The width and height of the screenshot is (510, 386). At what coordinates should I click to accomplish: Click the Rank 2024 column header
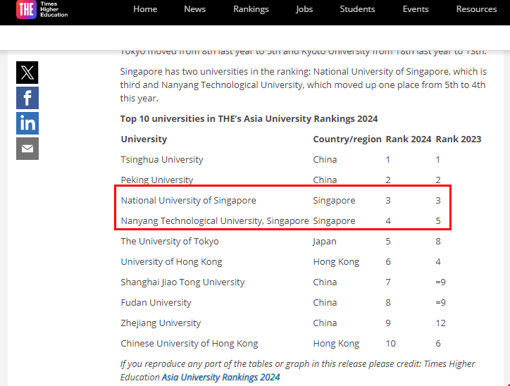(408, 139)
